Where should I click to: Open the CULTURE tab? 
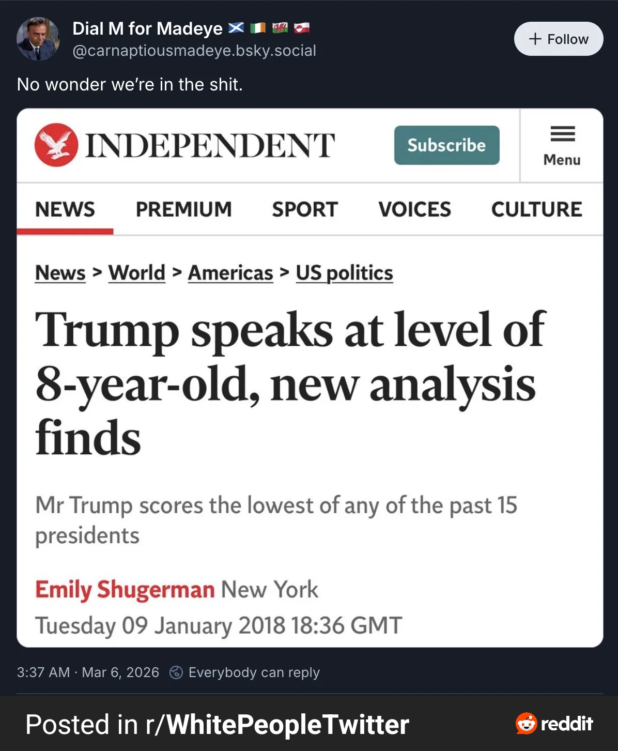[536, 209]
